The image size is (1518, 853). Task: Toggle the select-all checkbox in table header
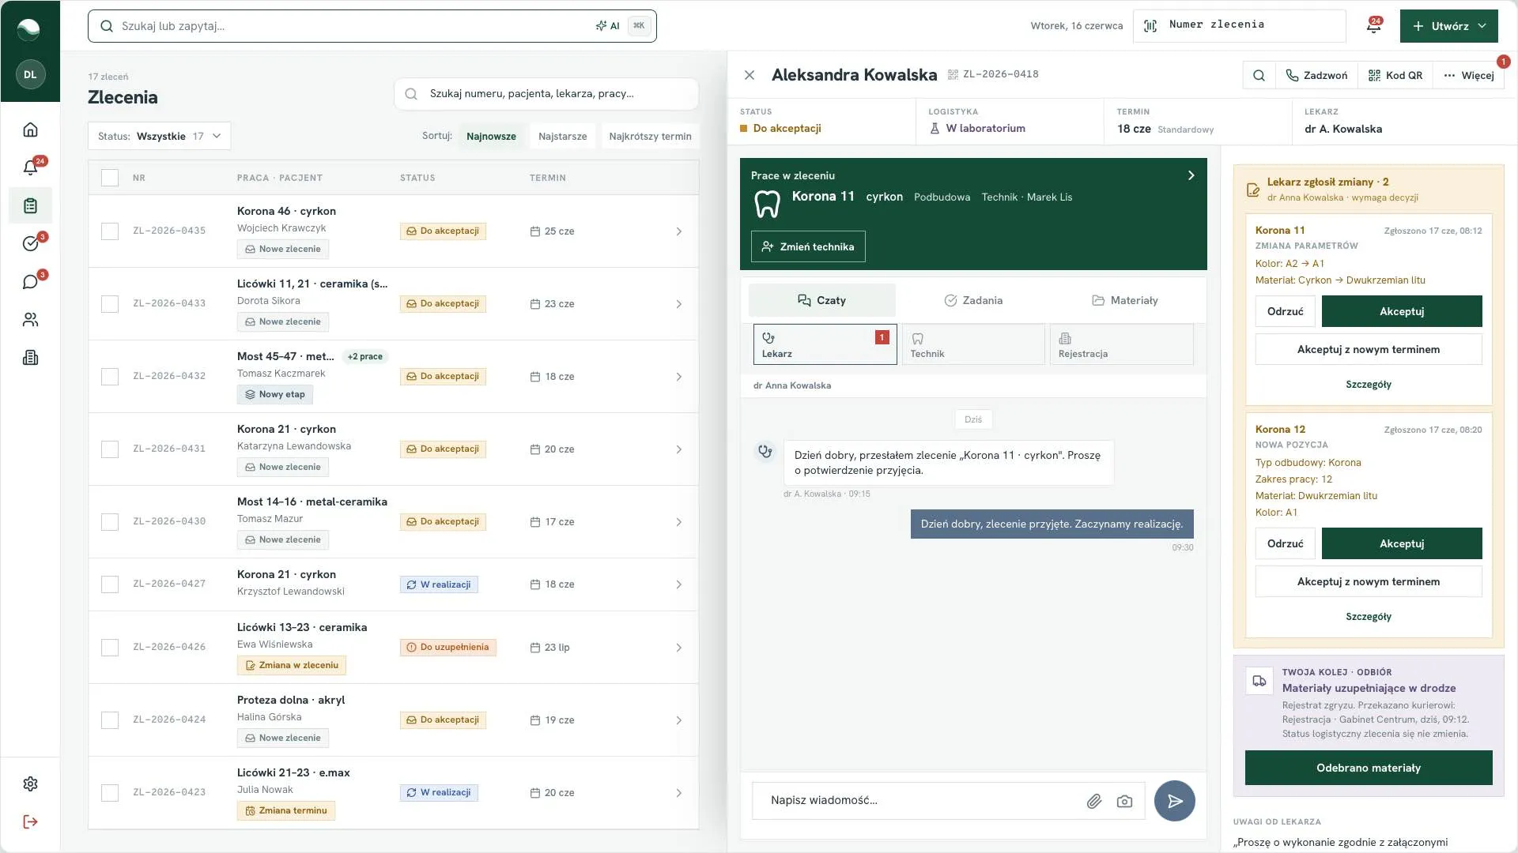110,178
